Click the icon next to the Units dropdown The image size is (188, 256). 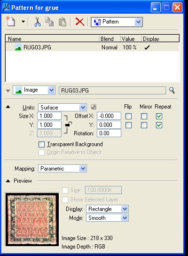94,107
